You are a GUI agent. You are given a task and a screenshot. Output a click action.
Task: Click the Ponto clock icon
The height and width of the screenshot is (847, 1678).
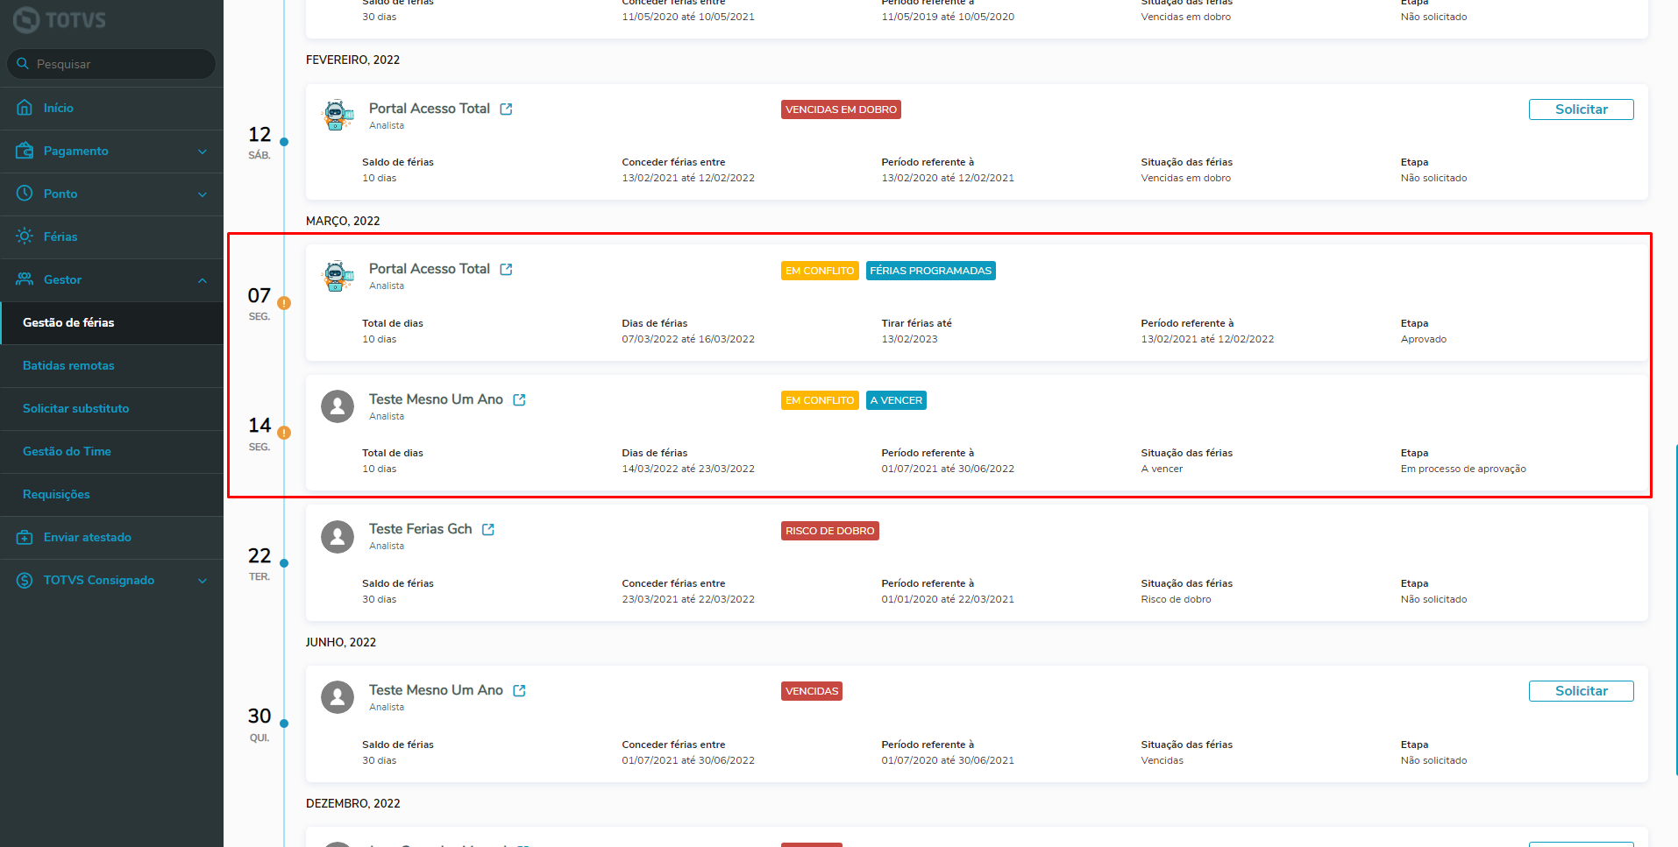coord(25,194)
